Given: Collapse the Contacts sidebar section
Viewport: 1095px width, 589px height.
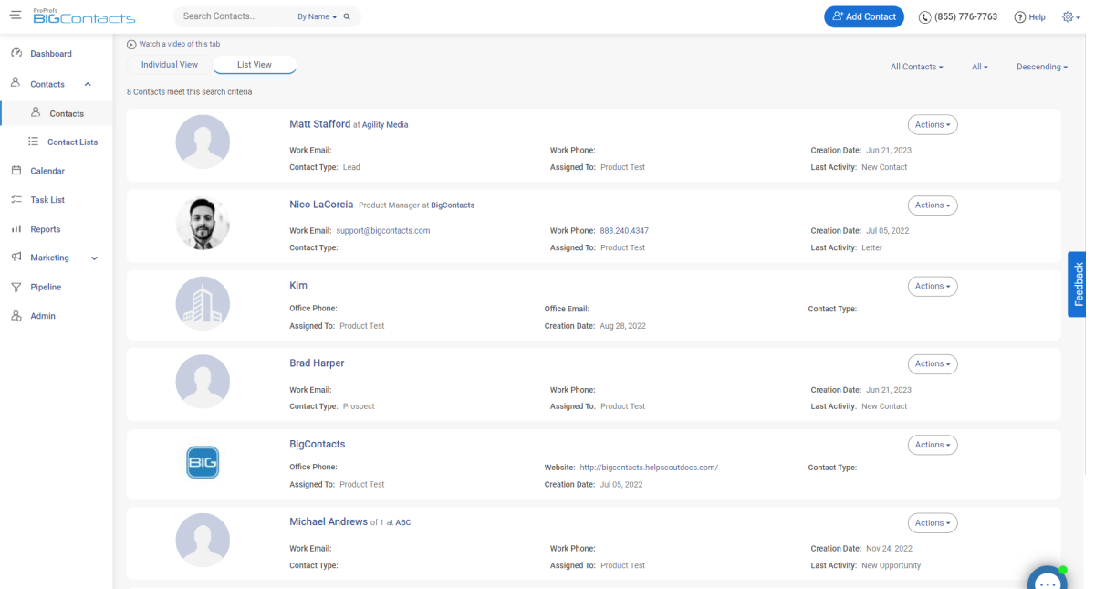Looking at the screenshot, I should [88, 84].
